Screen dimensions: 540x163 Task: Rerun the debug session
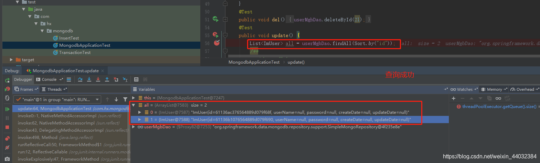point(7,80)
